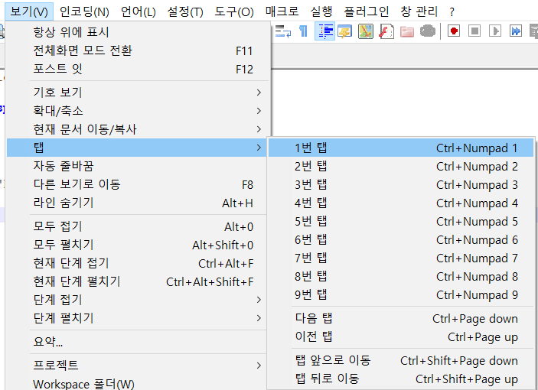Open the 도구(O) menu
This screenshot has width=538, height=390.
click(x=234, y=11)
